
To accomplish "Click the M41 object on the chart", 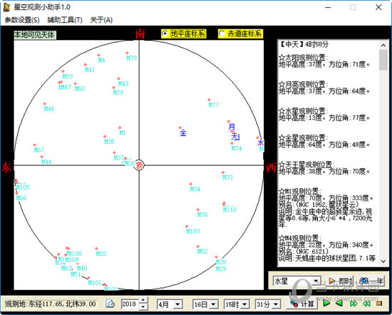I will (x=90, y=70).
